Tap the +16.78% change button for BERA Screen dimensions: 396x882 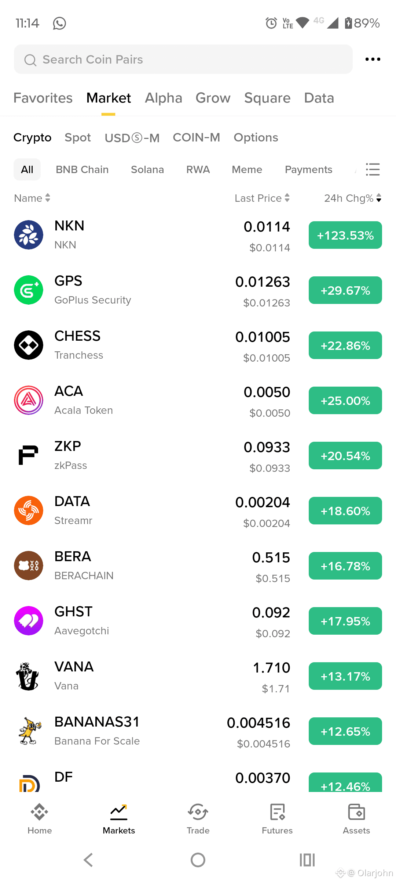click(x=345, y=566)
